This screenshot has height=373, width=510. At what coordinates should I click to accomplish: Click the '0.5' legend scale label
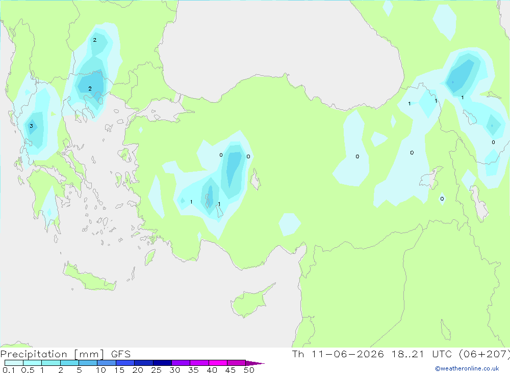[28, 370]
